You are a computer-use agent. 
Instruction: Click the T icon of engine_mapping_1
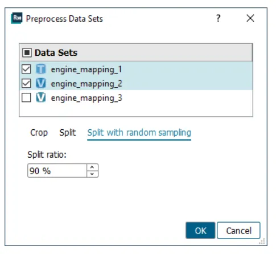pos(41,69)
